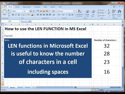Open the Calibri font name dropdown
This screenshot has width=125, height=94.
[23, 11]
